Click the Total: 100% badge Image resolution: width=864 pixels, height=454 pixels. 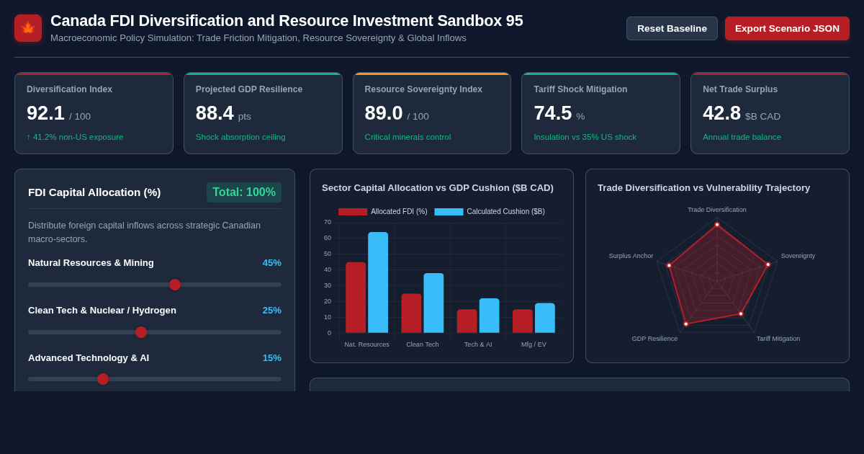244,192
